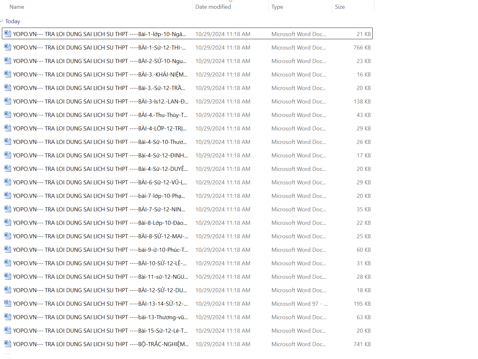
Task: Click Word icon of bài-9-ử-10-Phúc file
Action: click(8, 250)
